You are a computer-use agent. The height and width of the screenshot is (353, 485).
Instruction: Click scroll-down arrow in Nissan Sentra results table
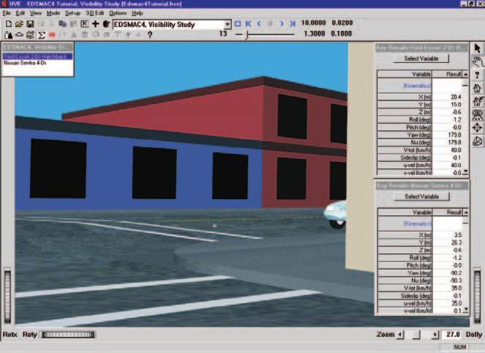coord(465,310)
